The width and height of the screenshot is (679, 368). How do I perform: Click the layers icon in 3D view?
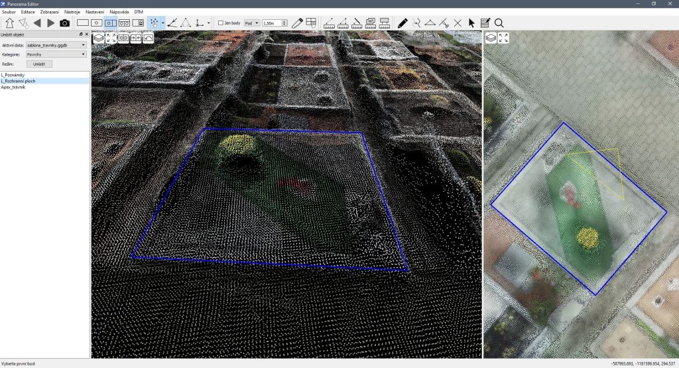[x=98, y=38]
